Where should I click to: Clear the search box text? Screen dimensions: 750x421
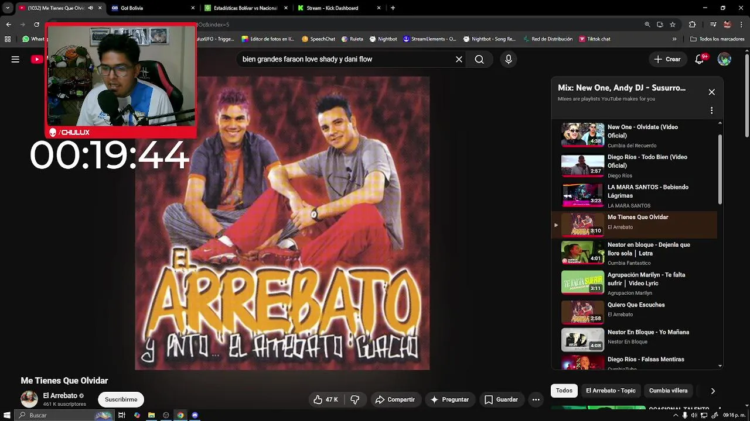pos(459,59)
